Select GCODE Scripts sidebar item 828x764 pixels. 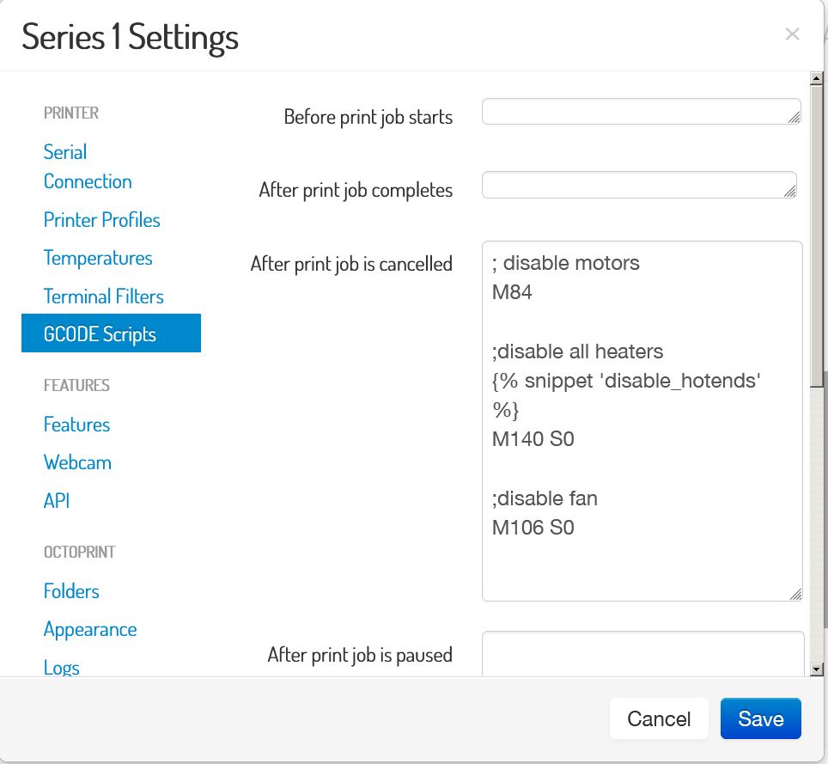pyautogui.click(x=111, y=333)
